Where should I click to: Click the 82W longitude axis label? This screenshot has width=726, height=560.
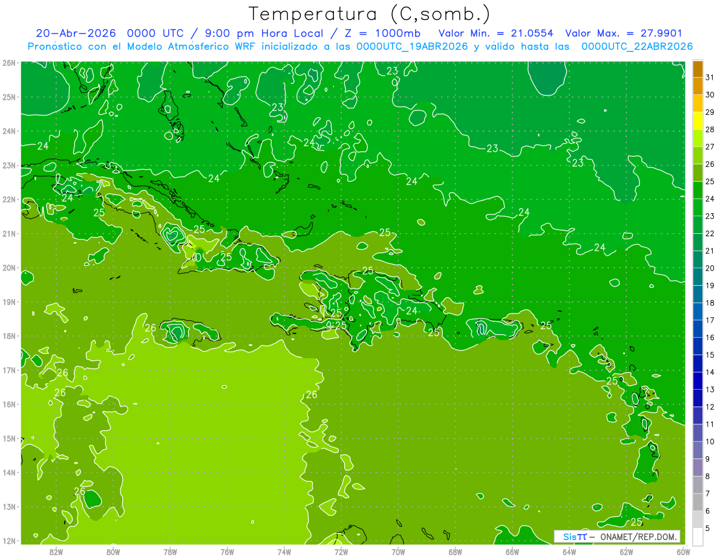coord(56,552)
